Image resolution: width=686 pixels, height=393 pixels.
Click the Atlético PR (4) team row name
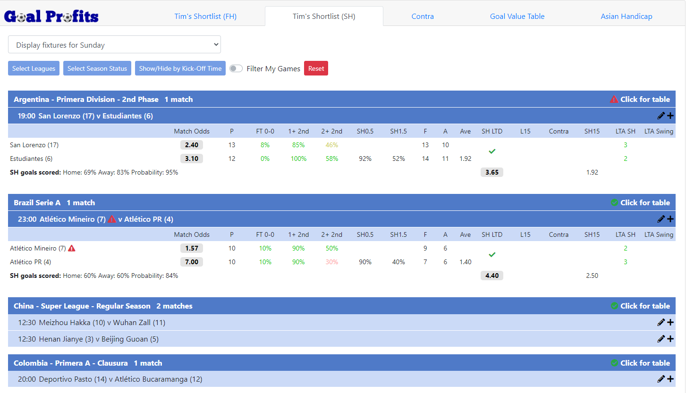click(30, 262)
